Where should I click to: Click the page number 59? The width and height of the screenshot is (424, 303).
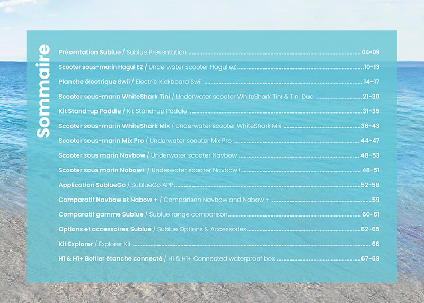click(x=375, y=200)
